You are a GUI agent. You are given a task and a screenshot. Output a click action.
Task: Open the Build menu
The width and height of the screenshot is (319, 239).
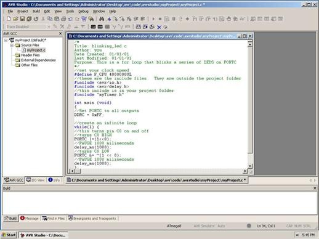[36, 11]
